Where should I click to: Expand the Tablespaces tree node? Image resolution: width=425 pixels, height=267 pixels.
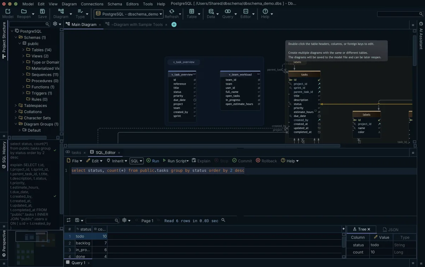click(16, 106)
